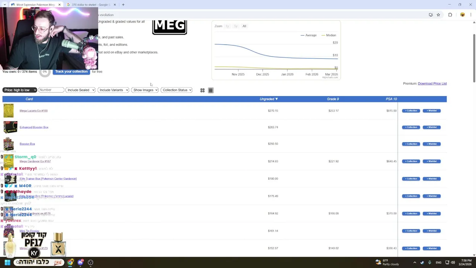This screenshot has width=476, height=268.
Task: Click install app icon in address bar
Action: (x=431, y=15)
